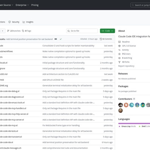Click the fork icon in About
The width and height of the screenshot is (150, 150).
(x=119, y=62)
